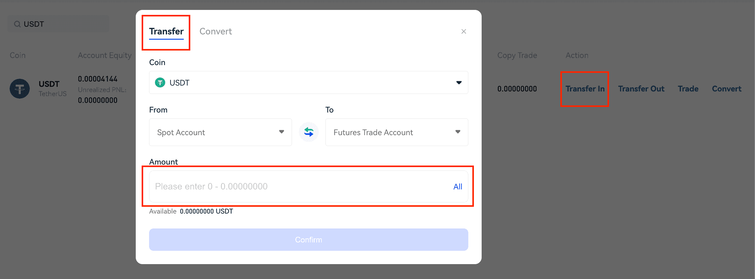This screenshot has height=279, width=755.
Task: Open the From account dropdown
Action: (x=220, y=132)
